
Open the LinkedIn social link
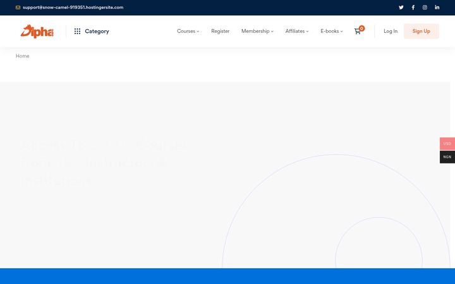click(437, 8)
